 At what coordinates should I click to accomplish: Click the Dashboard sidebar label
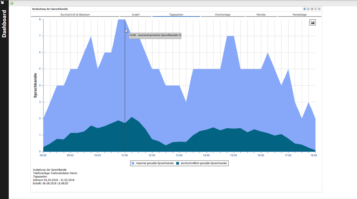pos(4,24)
